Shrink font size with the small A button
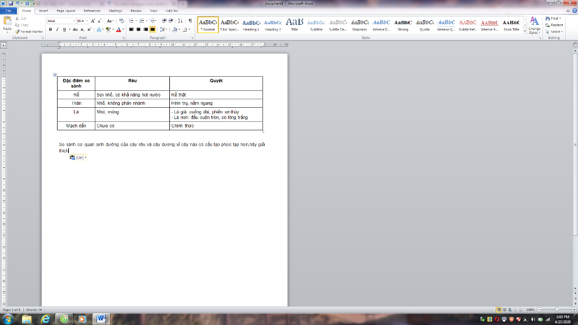 (99, 21)
